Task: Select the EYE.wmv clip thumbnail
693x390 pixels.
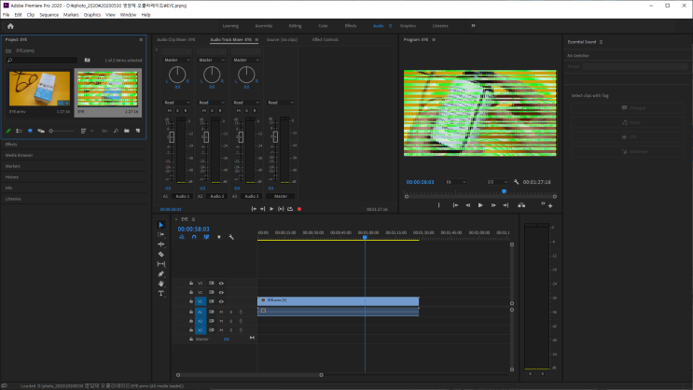Action: pyautogui.click(x=39, y=89)
